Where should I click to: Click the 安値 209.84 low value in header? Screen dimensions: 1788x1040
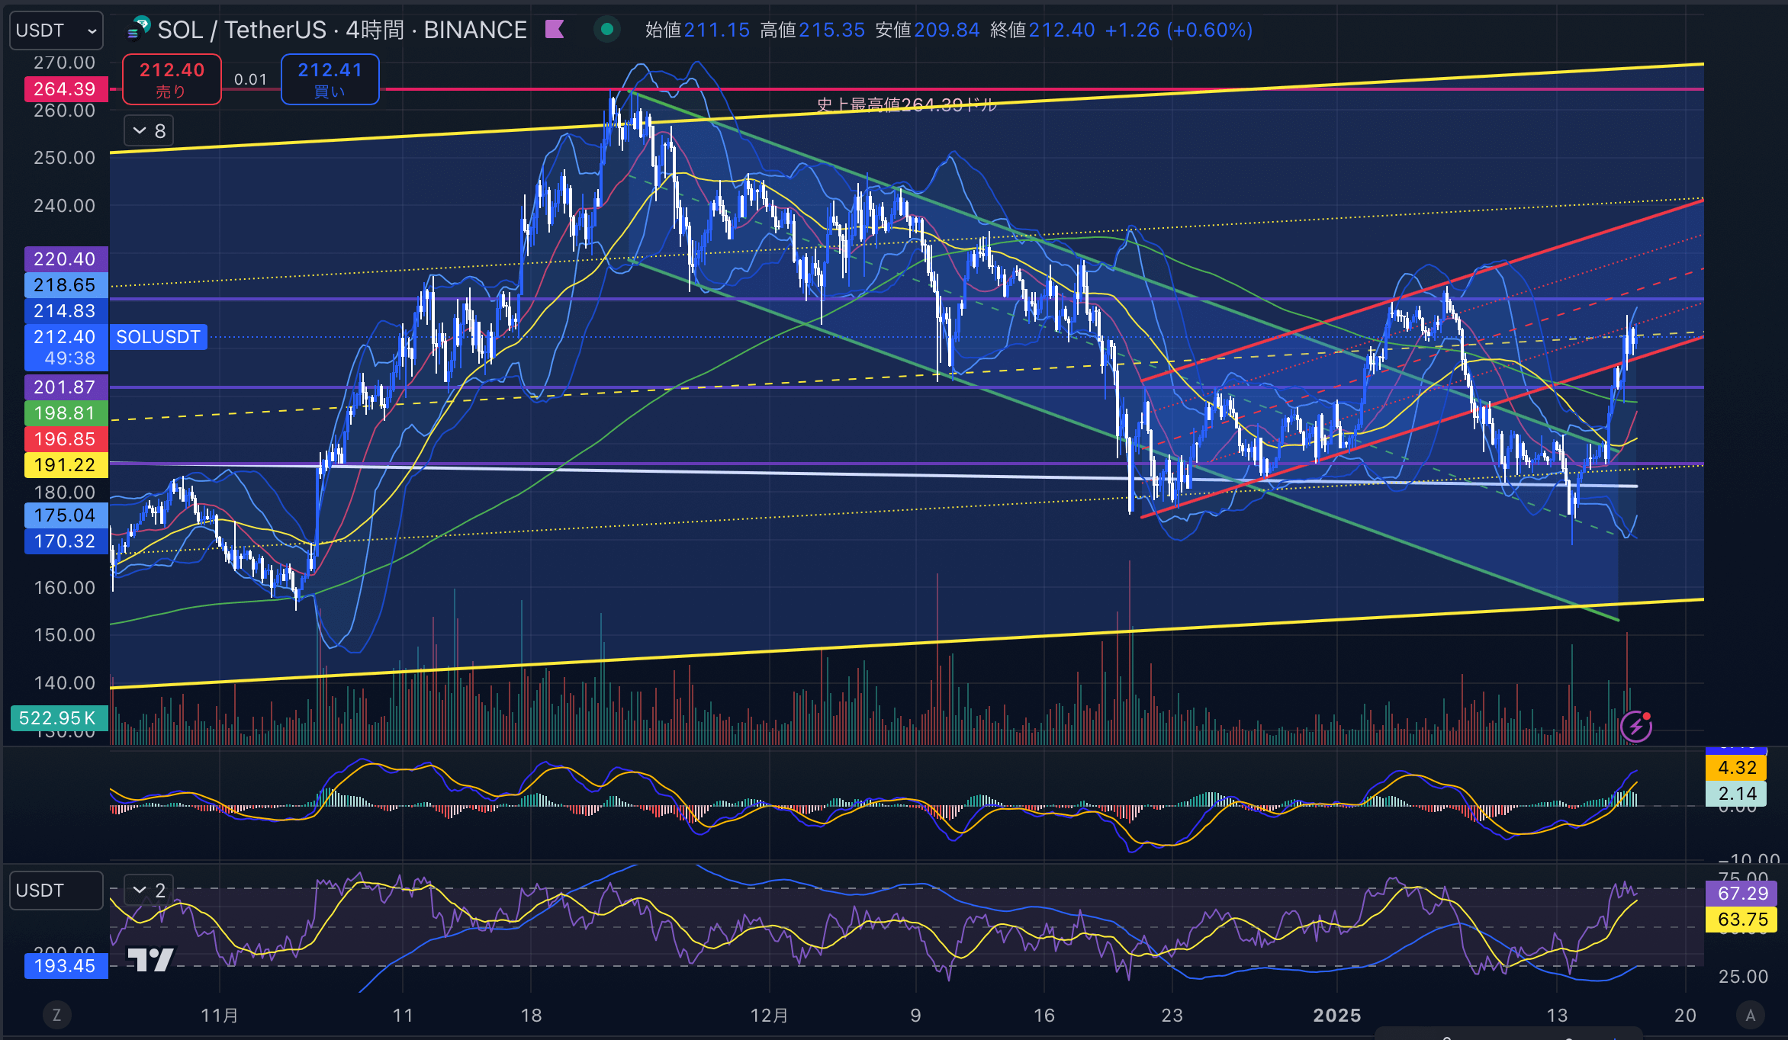tap(927, 30)
